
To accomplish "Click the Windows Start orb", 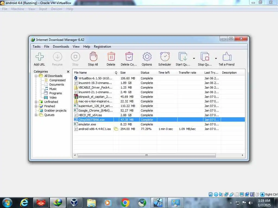I will [7, 203].
